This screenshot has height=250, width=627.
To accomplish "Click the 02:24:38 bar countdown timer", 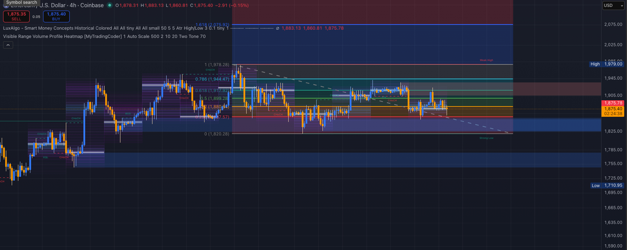I will tap(613, 114).
